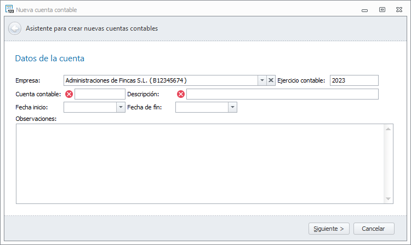Click the back arrow in the wizard header
This screenshot has height=245, width=411.
(15, 28)
